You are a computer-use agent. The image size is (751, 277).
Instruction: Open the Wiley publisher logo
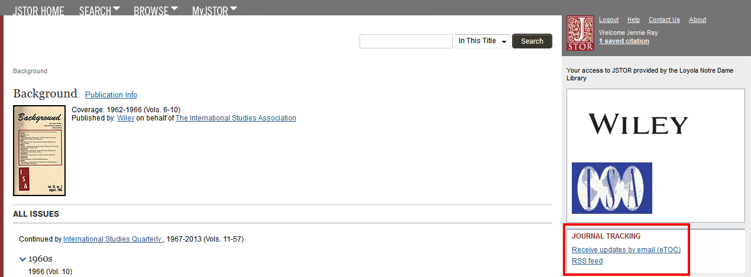point(638,125)
